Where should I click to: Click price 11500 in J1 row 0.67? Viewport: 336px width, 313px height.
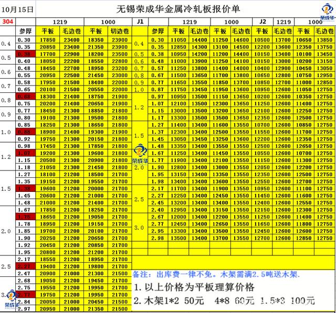(x=178, y=75)
